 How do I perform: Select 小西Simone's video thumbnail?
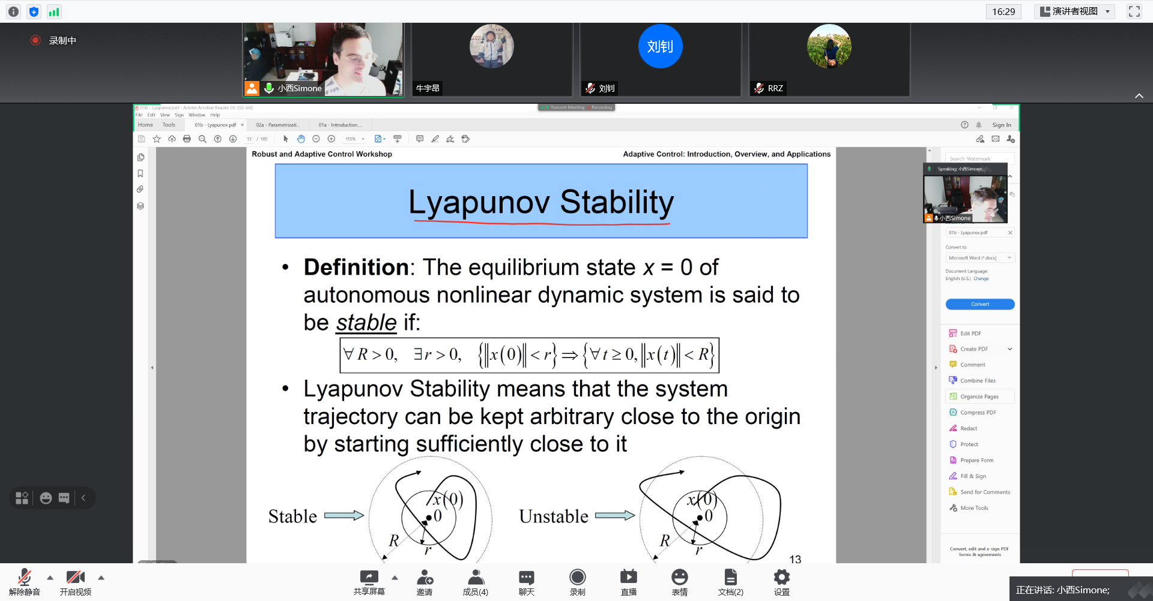point(323,59)
